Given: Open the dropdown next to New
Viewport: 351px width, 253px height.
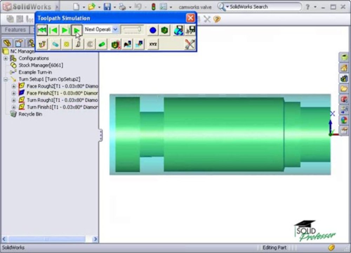Looking at the screenshot, I should (x=84, y=7).
